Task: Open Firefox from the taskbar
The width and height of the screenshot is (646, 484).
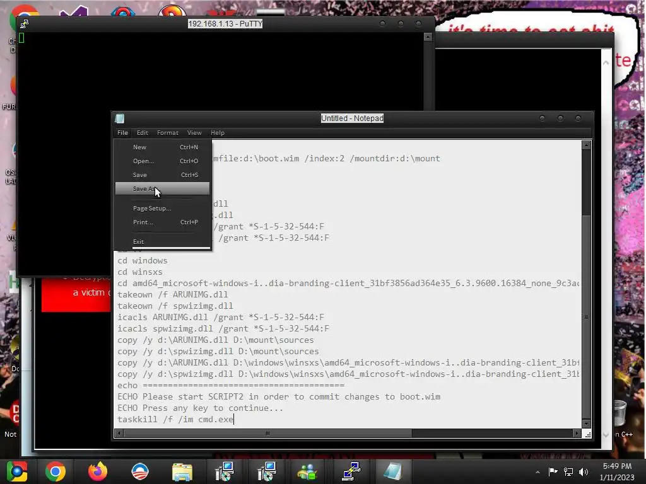Action: pyautogui.click(x=98, y=471)
